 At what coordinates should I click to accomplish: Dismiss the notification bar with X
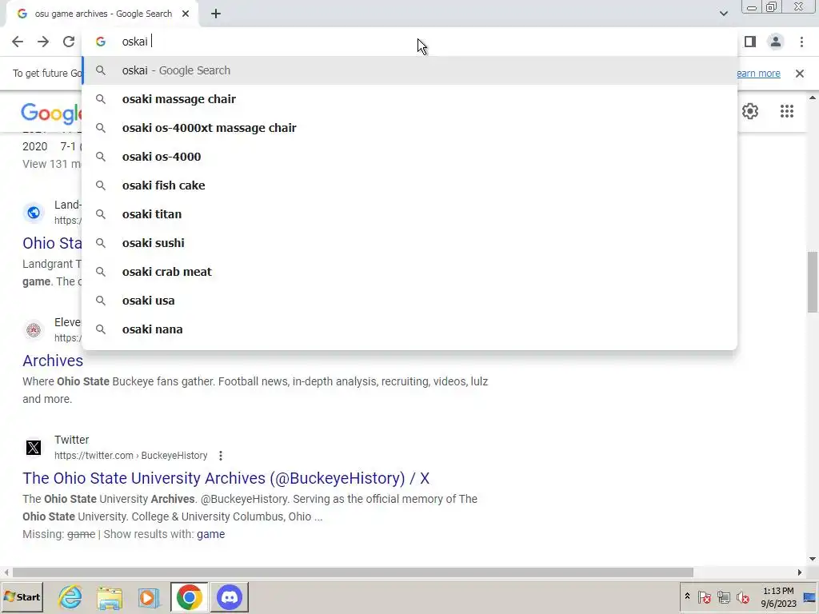[800, 74]
